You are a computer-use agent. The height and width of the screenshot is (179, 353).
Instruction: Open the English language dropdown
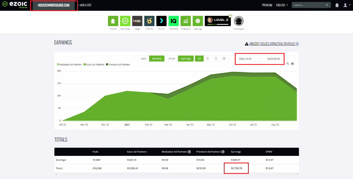point(282,5)
